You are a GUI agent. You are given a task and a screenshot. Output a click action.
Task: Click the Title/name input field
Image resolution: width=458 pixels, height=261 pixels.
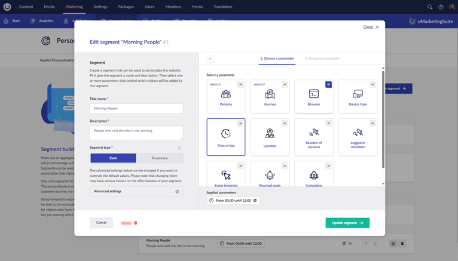point(136,109)
